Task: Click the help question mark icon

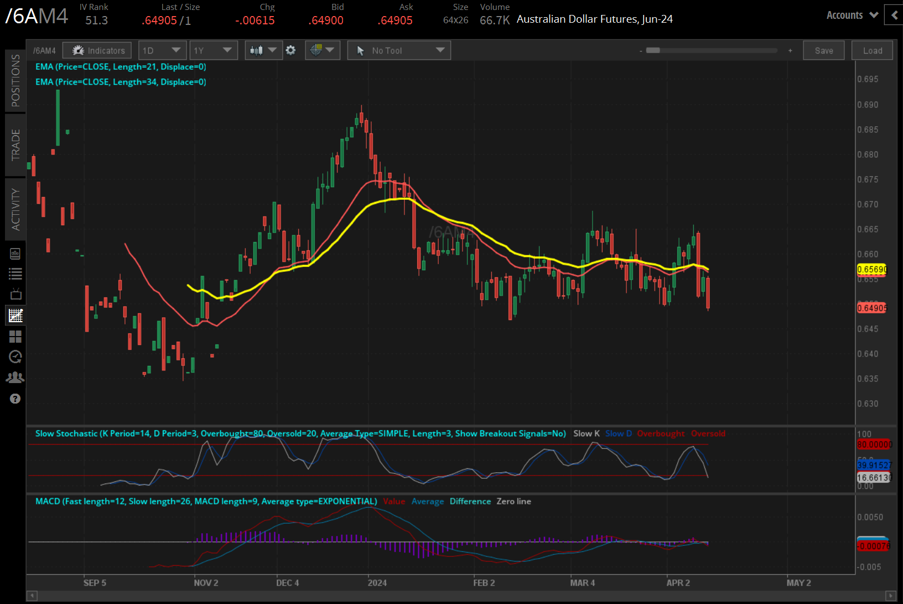Action: 15,398
